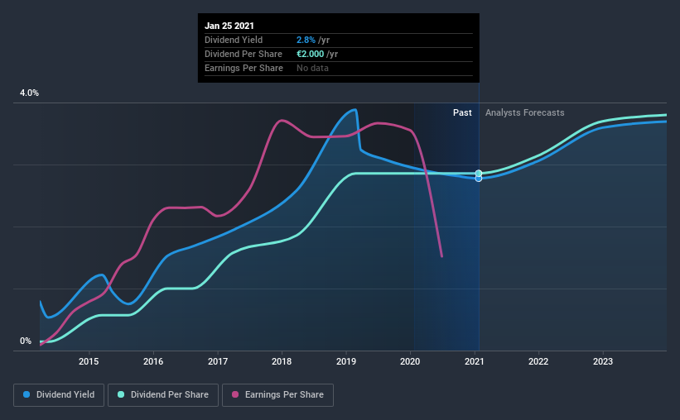Click the 0% y-axis label
Image resolution: width=680 pixels, height=420 pixels.
pos(26,341)
